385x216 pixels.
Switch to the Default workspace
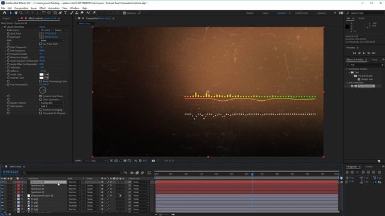click(250, 13)
